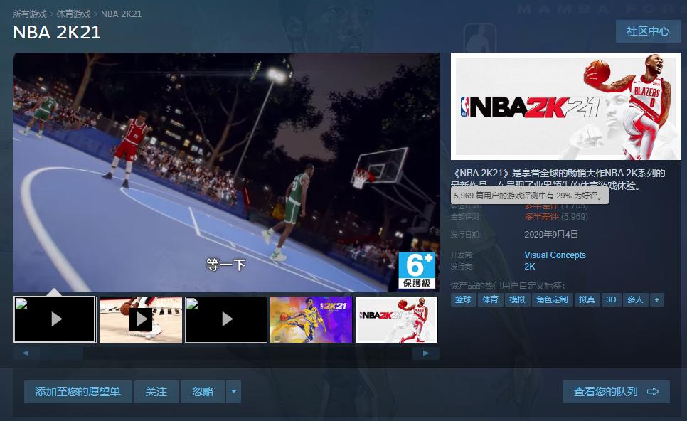Click the 《NBA 2K21》 game description text

(x=558, y=178)
